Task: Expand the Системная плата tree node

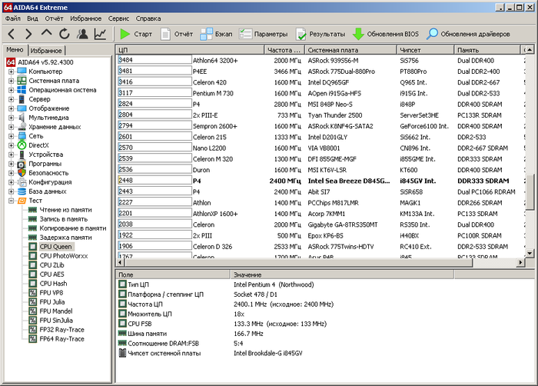Action: tap(12, 81)
